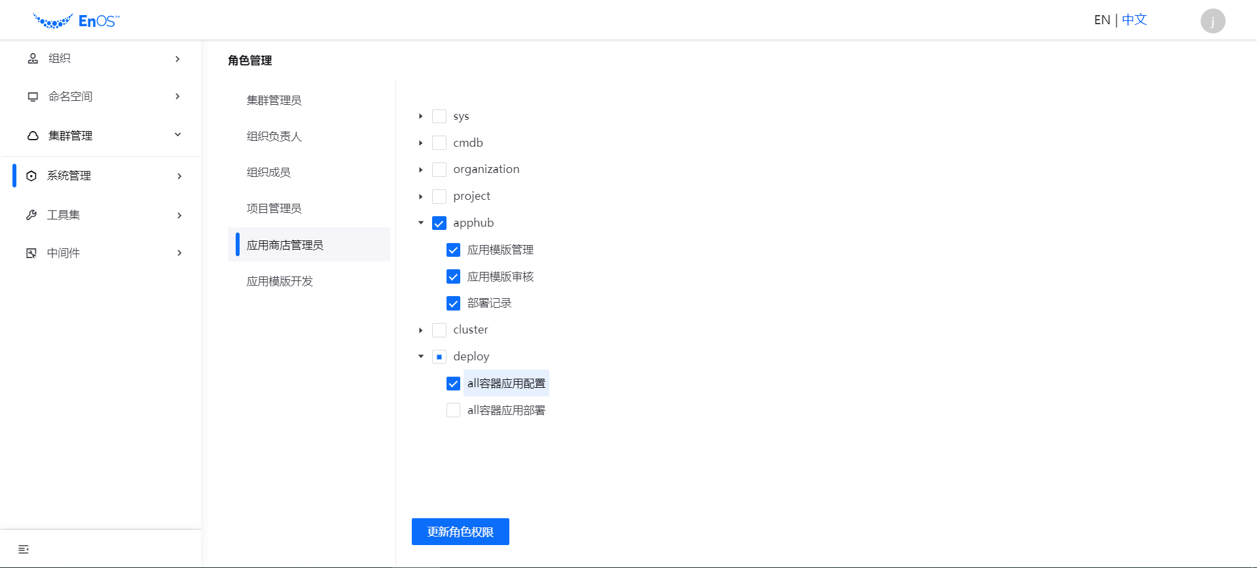Check the cluster checkbox
This screenshot has height=568, width=1257.
pyautogui.click(x=439, y=330)
